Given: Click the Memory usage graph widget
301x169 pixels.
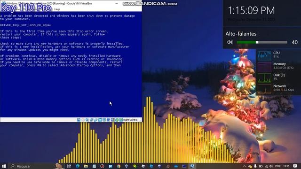Looking at the screenshot, I should 264,67.
